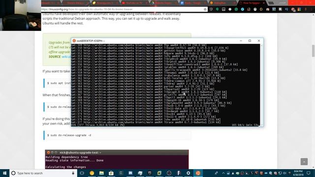Open a new Chrome tab
This screenshot has height=177, width=315.
pos(271,3)
